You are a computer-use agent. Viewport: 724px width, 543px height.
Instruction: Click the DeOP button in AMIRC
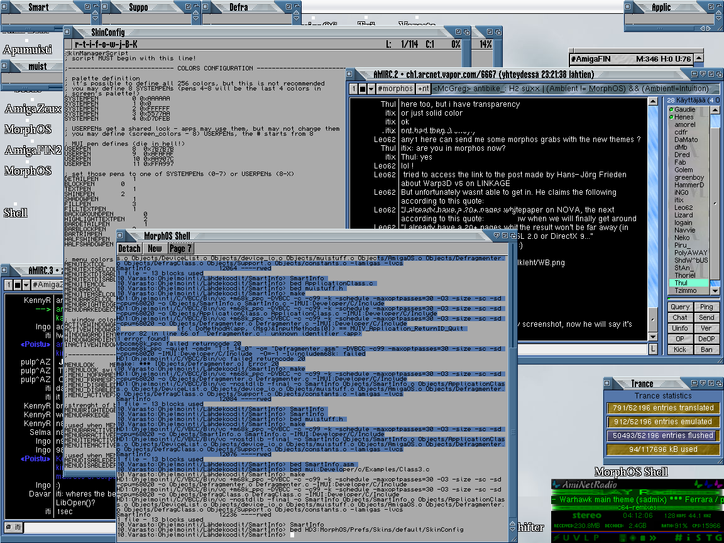(706, 339)
